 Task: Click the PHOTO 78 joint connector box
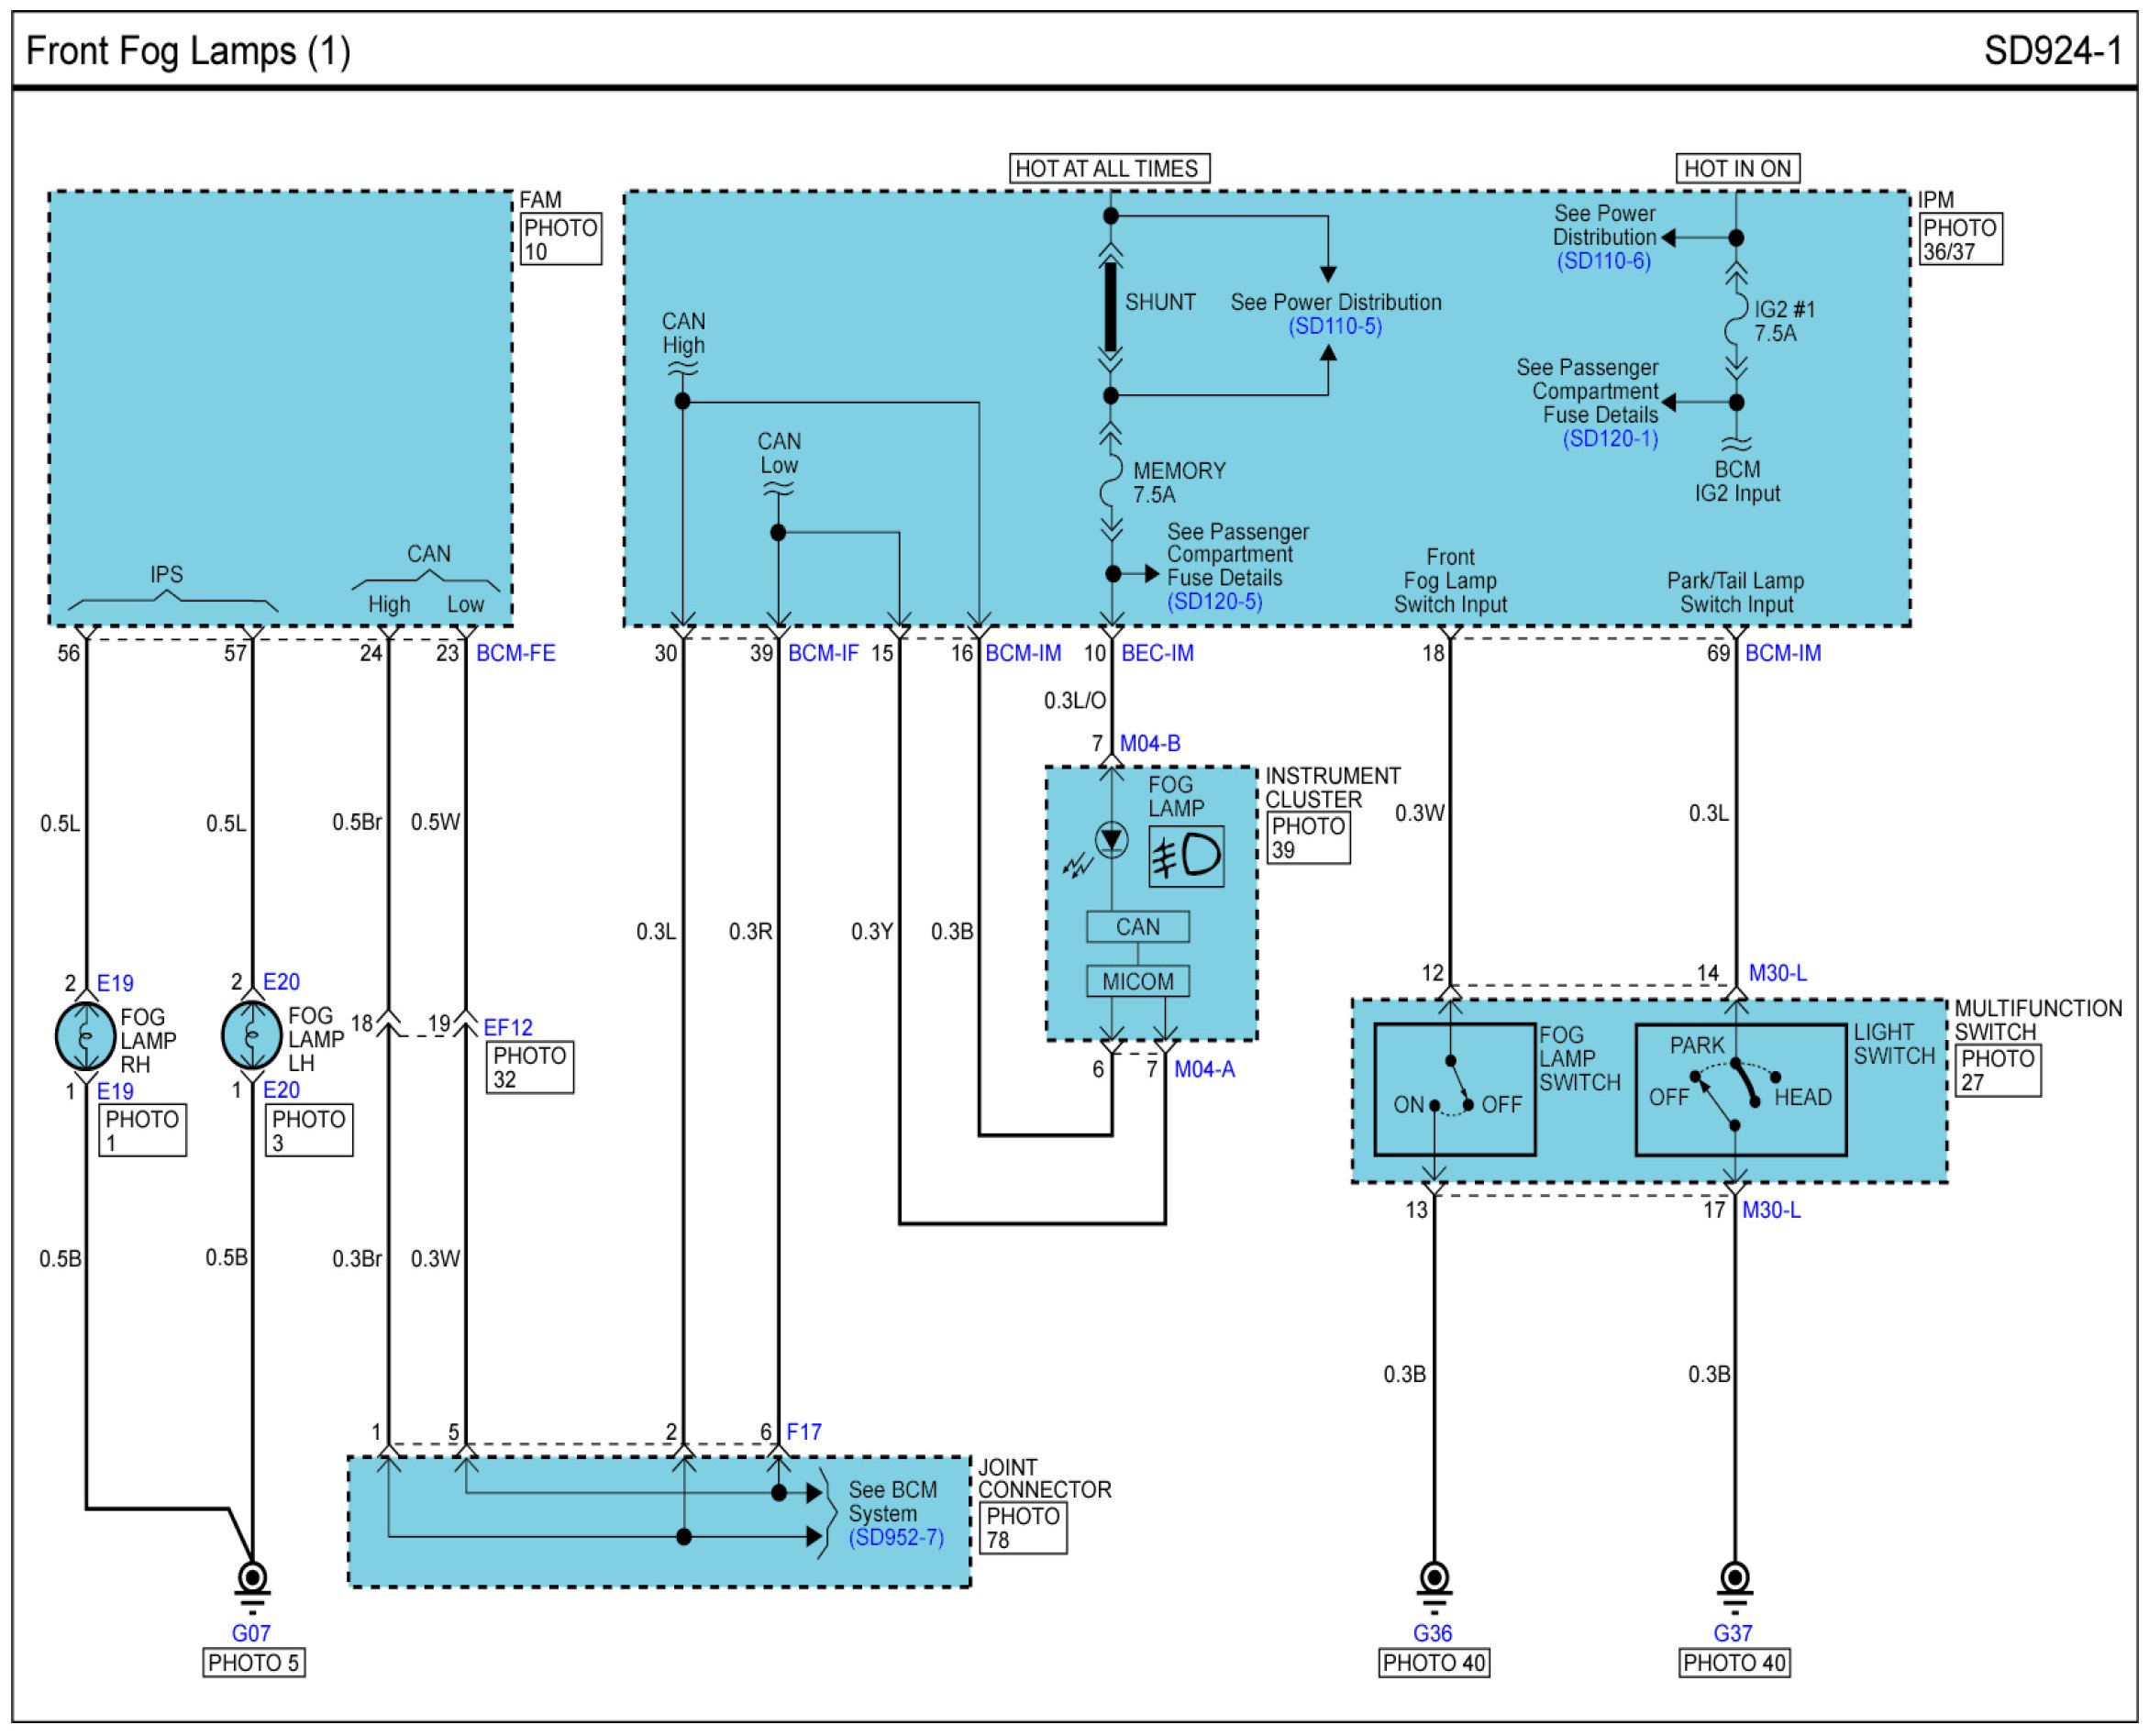[x=1022, y=1528]
